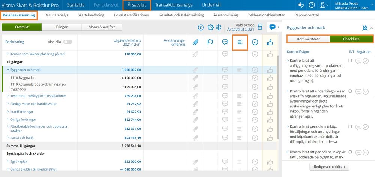Image resolution: width=375 pixels, height=177 pixels.
Task: Click thumbs-up icon on Kassa och bank row
Action: pyautogui.click(x=270, y=138)
